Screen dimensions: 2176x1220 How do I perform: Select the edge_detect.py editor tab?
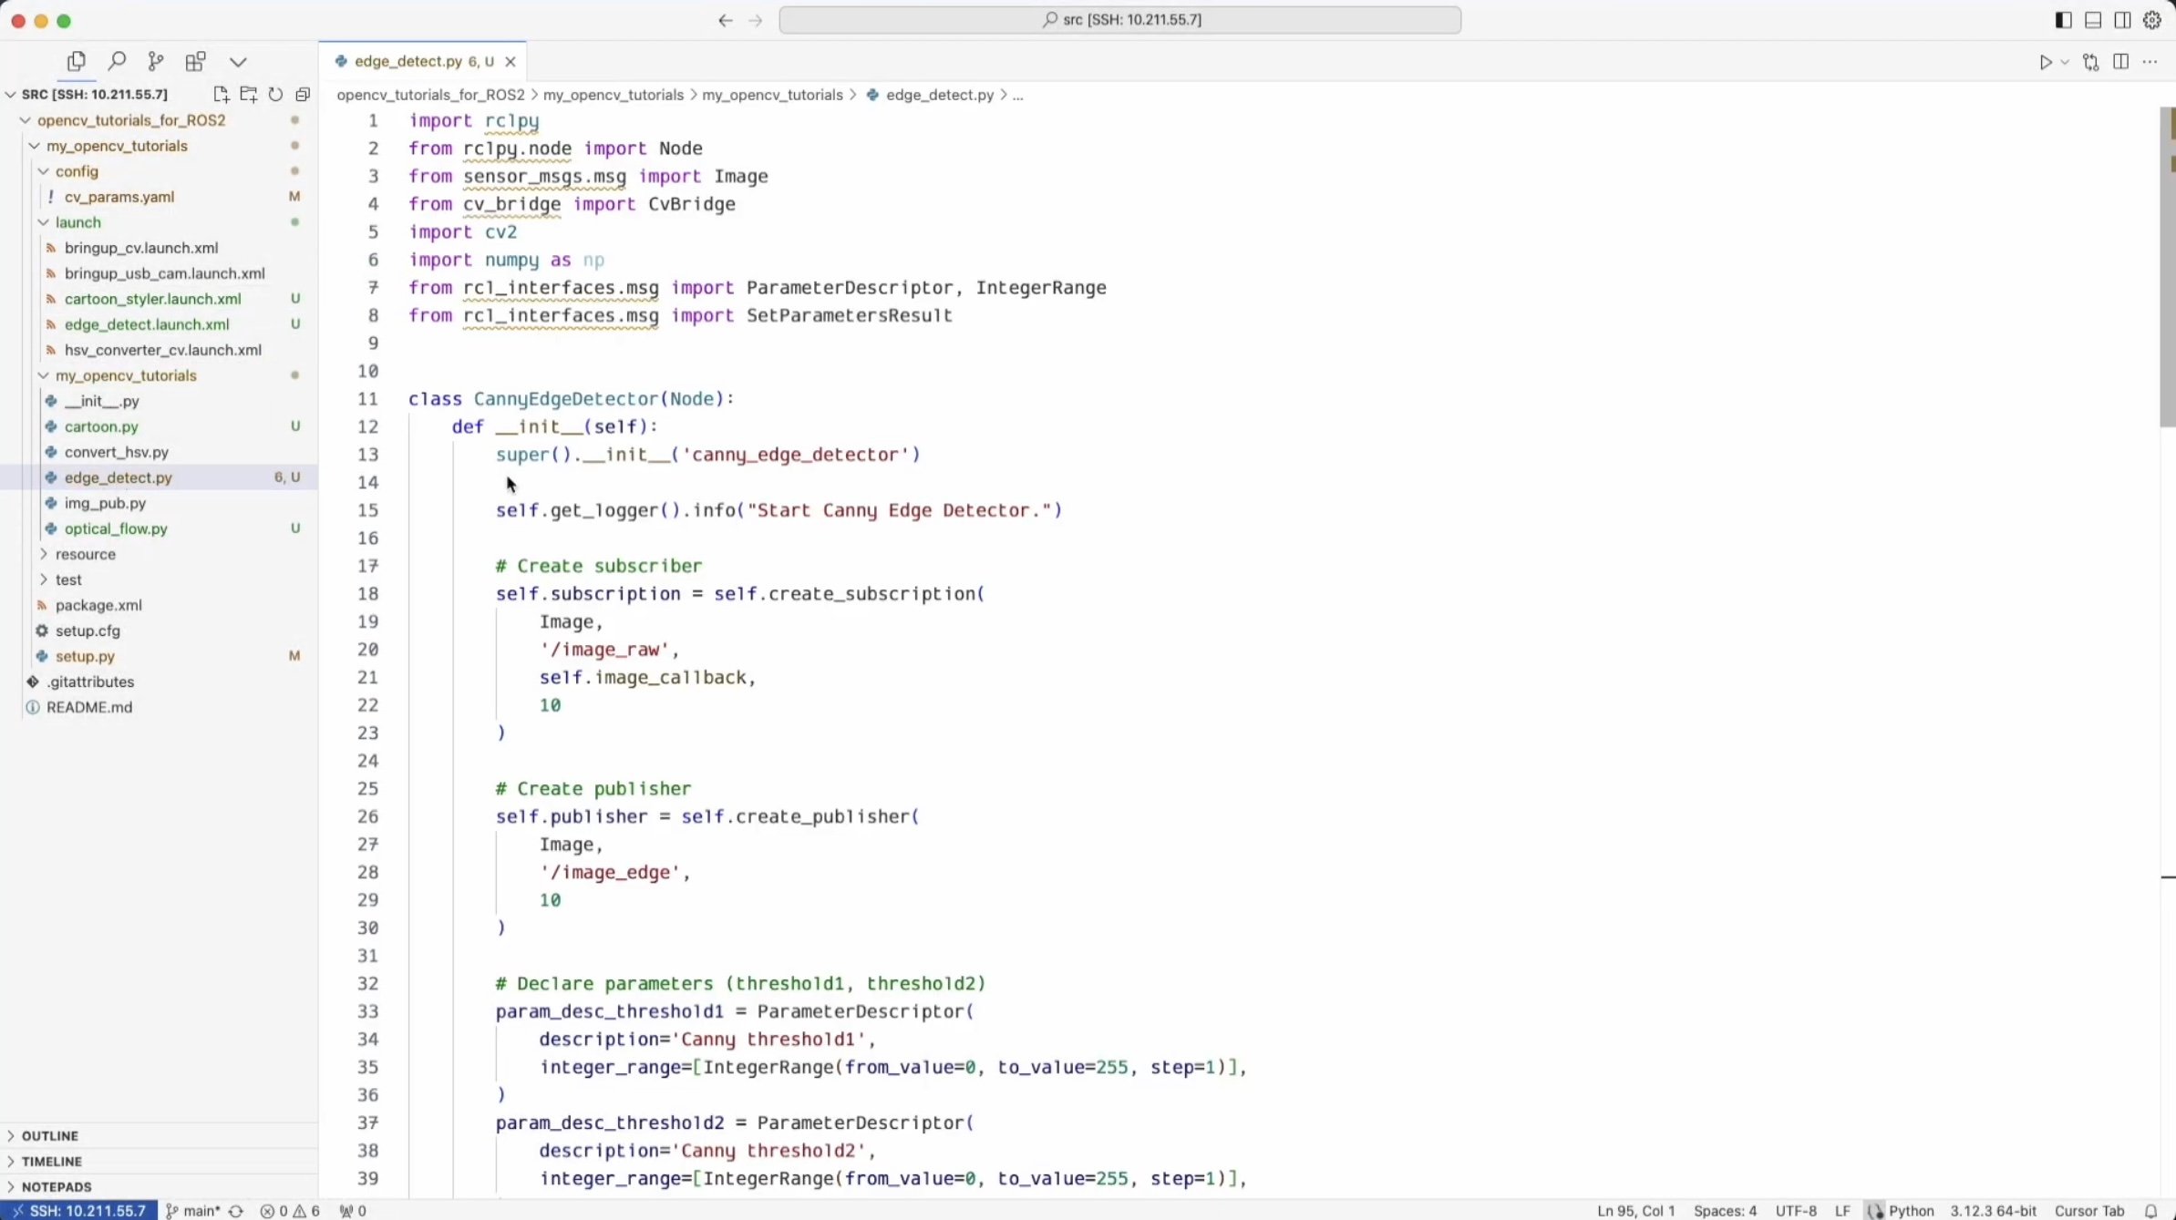click(408, 61)
